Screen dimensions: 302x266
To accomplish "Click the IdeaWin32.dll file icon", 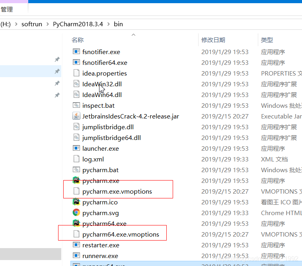I will pos(76,84).
